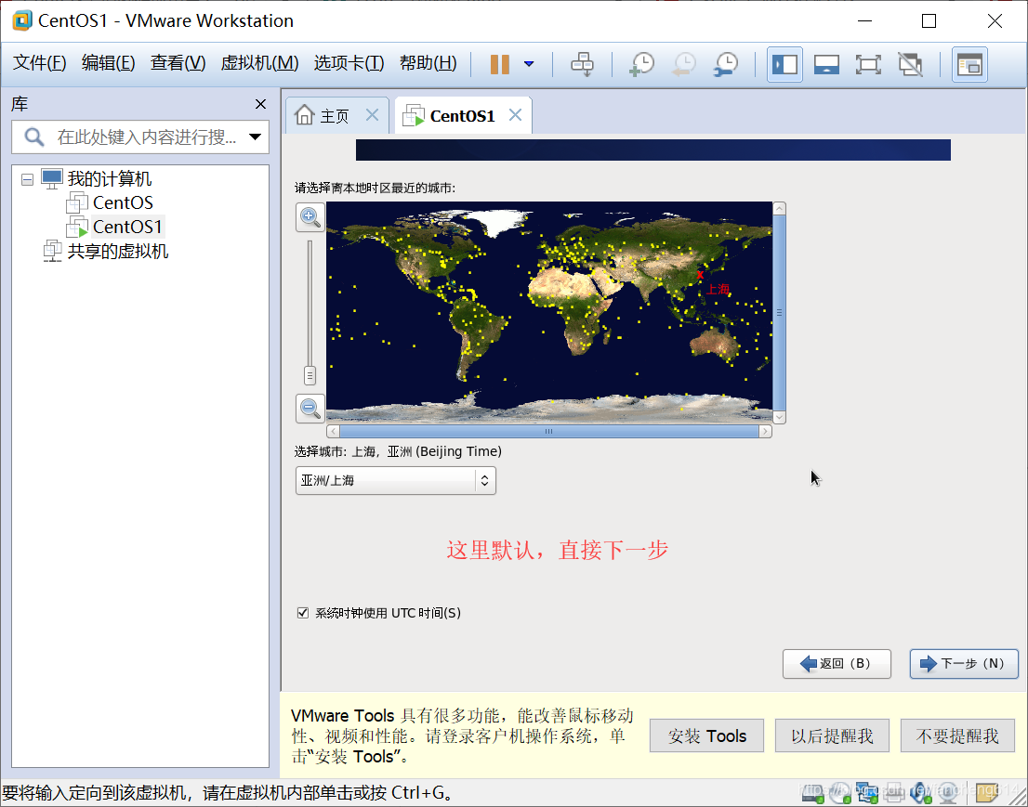Viewport: 1028px width, 807px height.
Task: Select 共享的虚拟机 in the library
Action: 118,251
